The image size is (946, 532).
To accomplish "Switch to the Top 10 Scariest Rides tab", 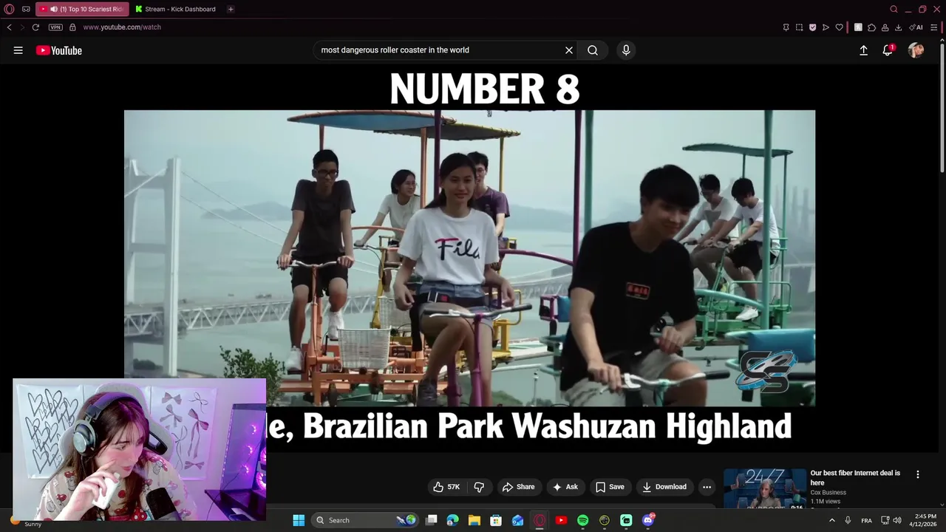I will (82, 9).
